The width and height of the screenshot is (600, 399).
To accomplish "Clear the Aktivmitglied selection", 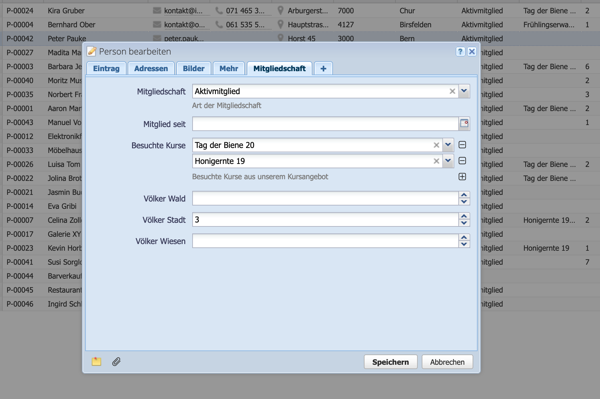I will [x=452, y=91].
